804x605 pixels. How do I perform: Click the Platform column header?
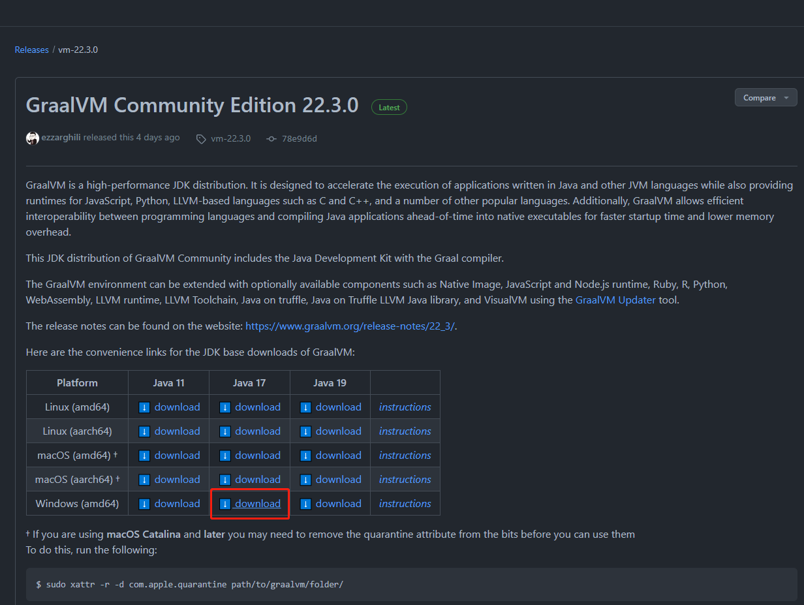pos(77,383)
